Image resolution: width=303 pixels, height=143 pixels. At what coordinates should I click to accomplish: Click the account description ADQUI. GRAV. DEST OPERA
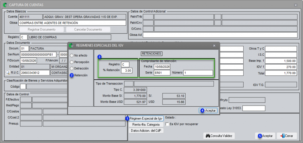tap(85, 17)
